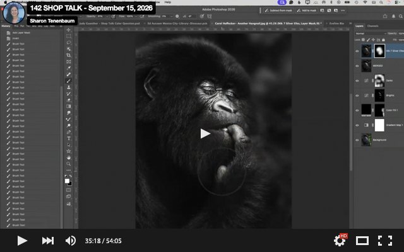Select the Object Selection wand tool

69,49
